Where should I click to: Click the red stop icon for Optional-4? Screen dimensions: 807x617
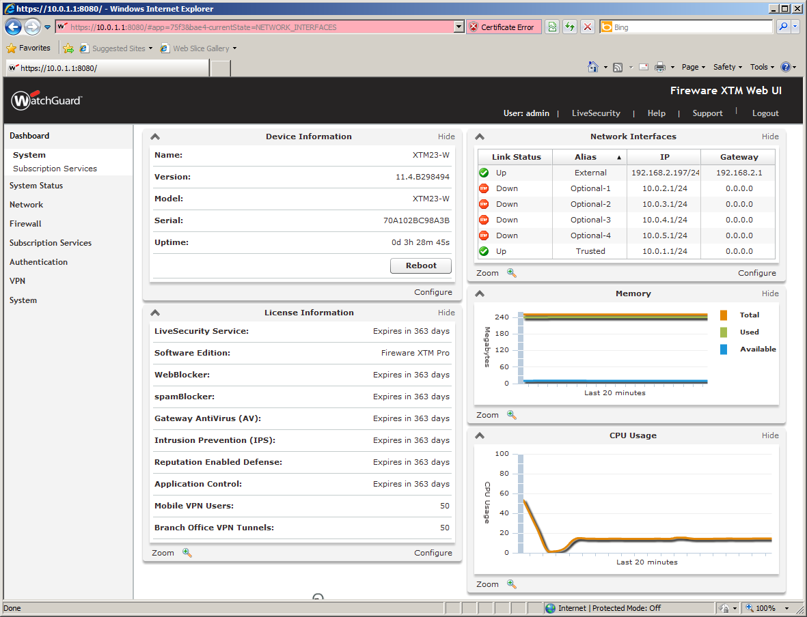click(x=484, y=235)
